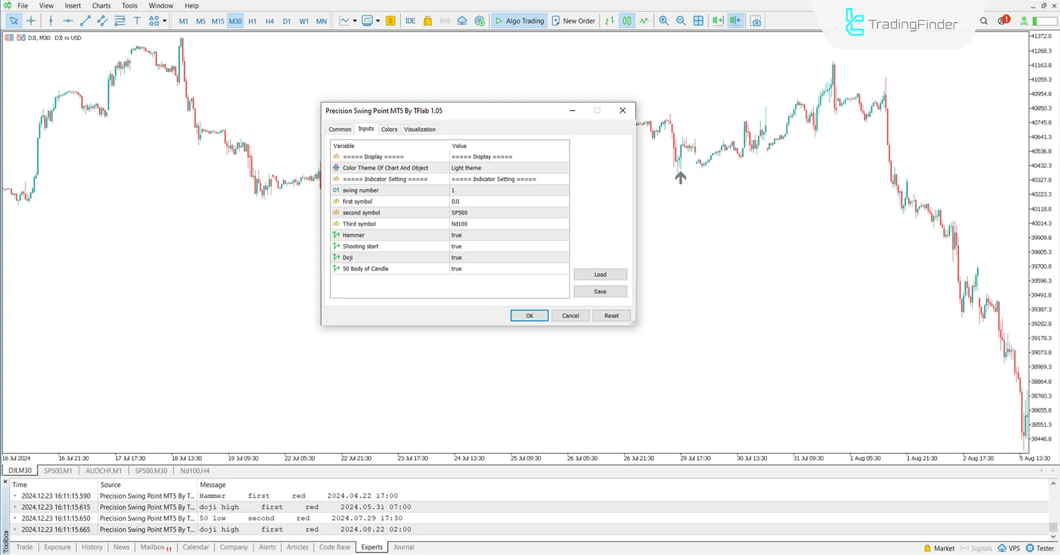Switch to the Colors tab in indicator settings
Image resolution: width=1060 pixels, height=555 pixels.
pyautogui.click(x=389, y=129)
